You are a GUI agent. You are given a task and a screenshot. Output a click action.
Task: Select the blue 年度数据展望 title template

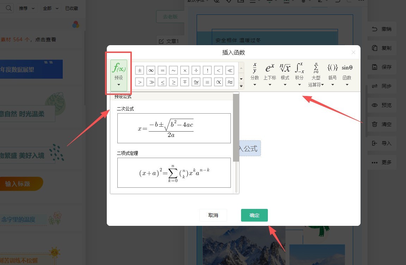31,69
